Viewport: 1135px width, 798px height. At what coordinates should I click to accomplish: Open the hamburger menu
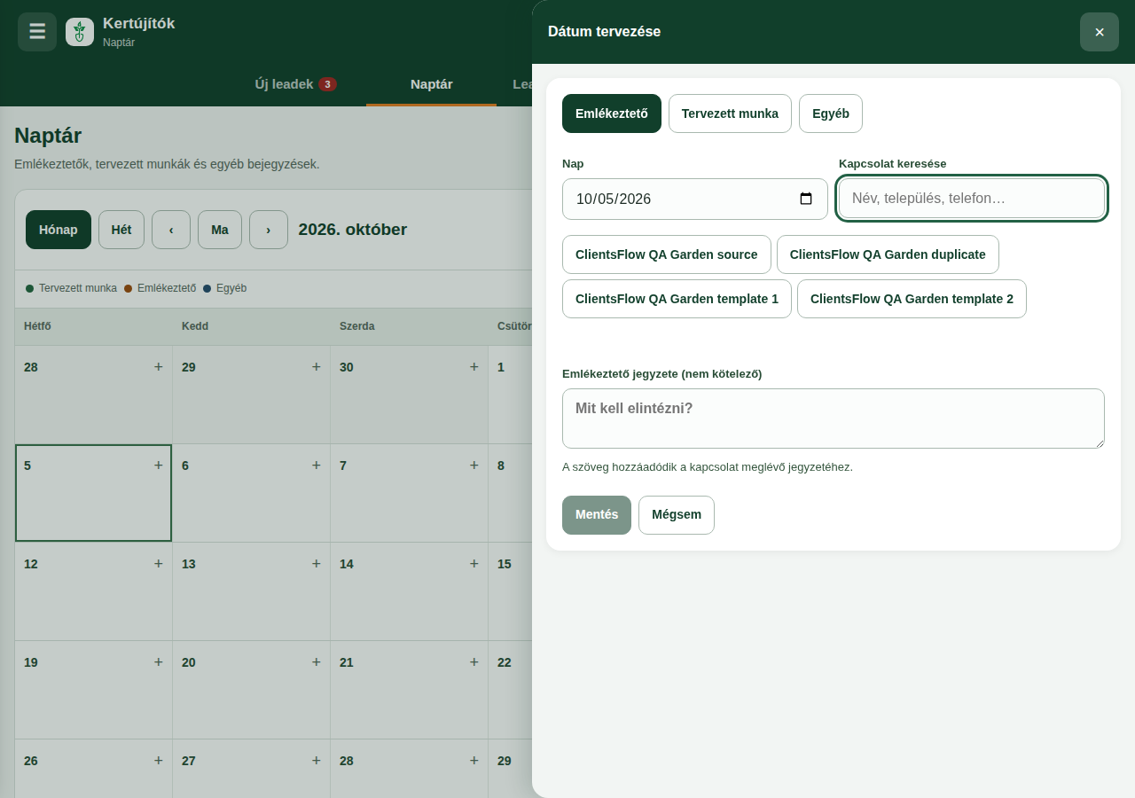coord(37,32)
